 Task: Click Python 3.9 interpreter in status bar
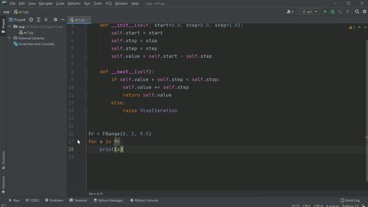pos(350,206)
